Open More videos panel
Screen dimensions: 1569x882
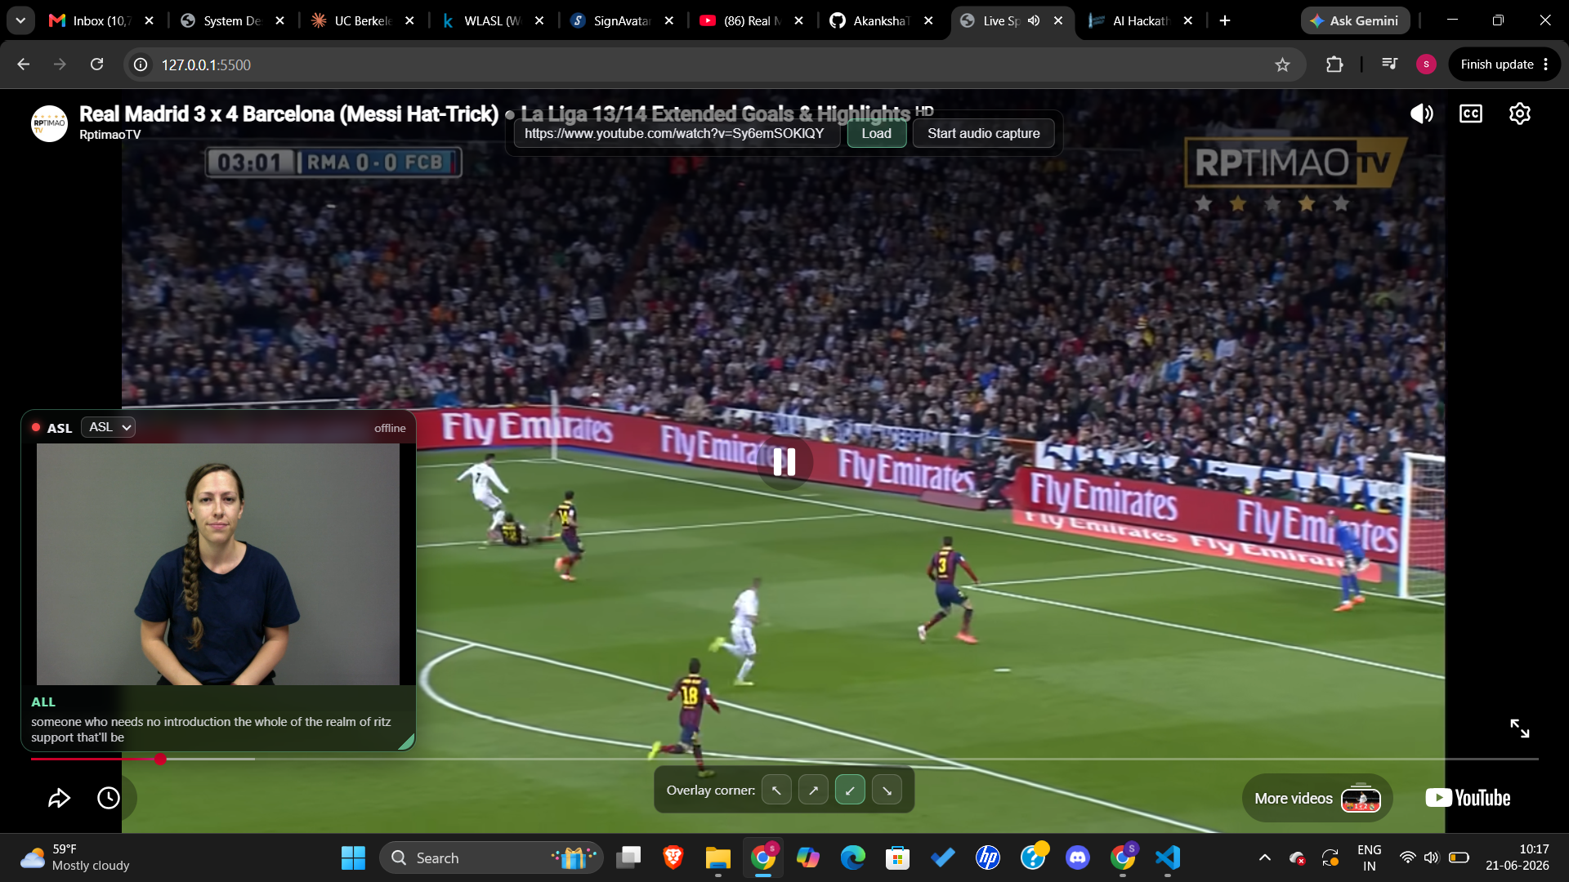coord(1317,798)
